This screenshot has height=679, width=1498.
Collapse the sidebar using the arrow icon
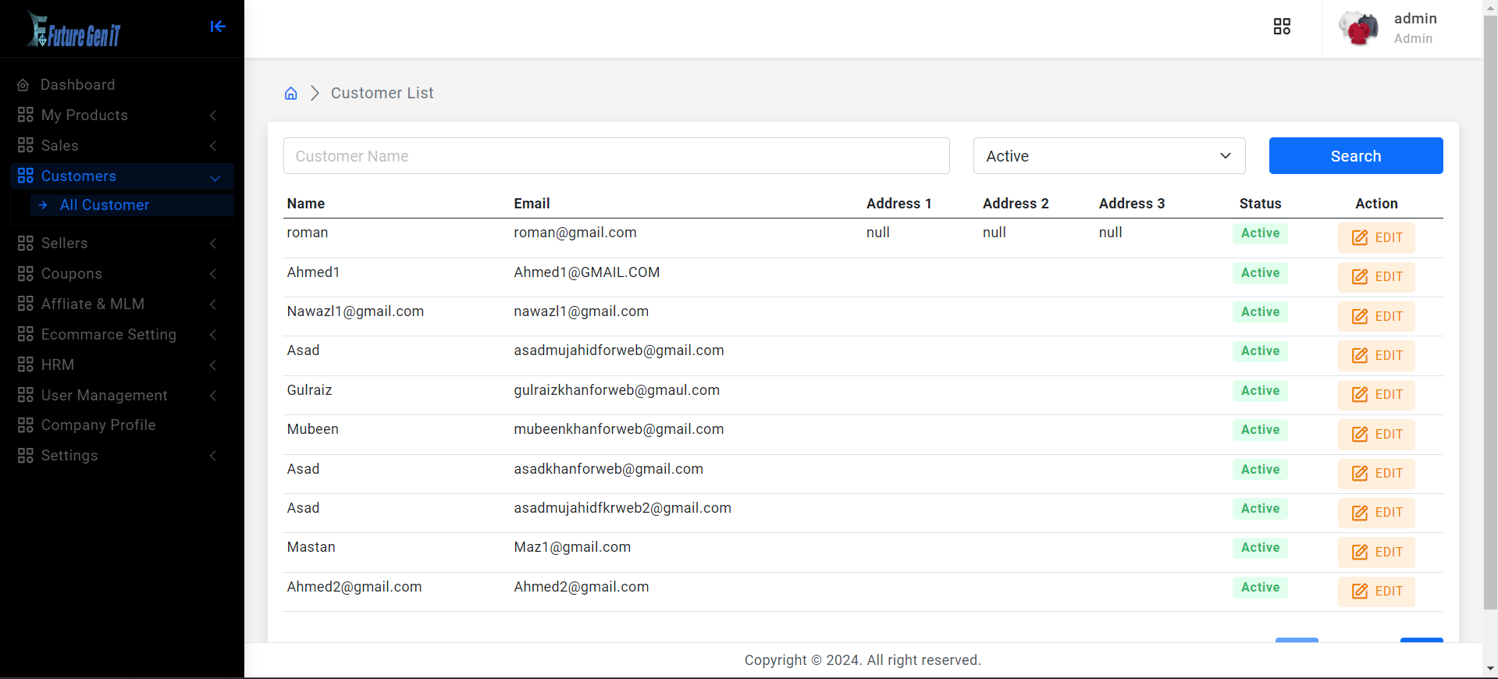[218, 27]
